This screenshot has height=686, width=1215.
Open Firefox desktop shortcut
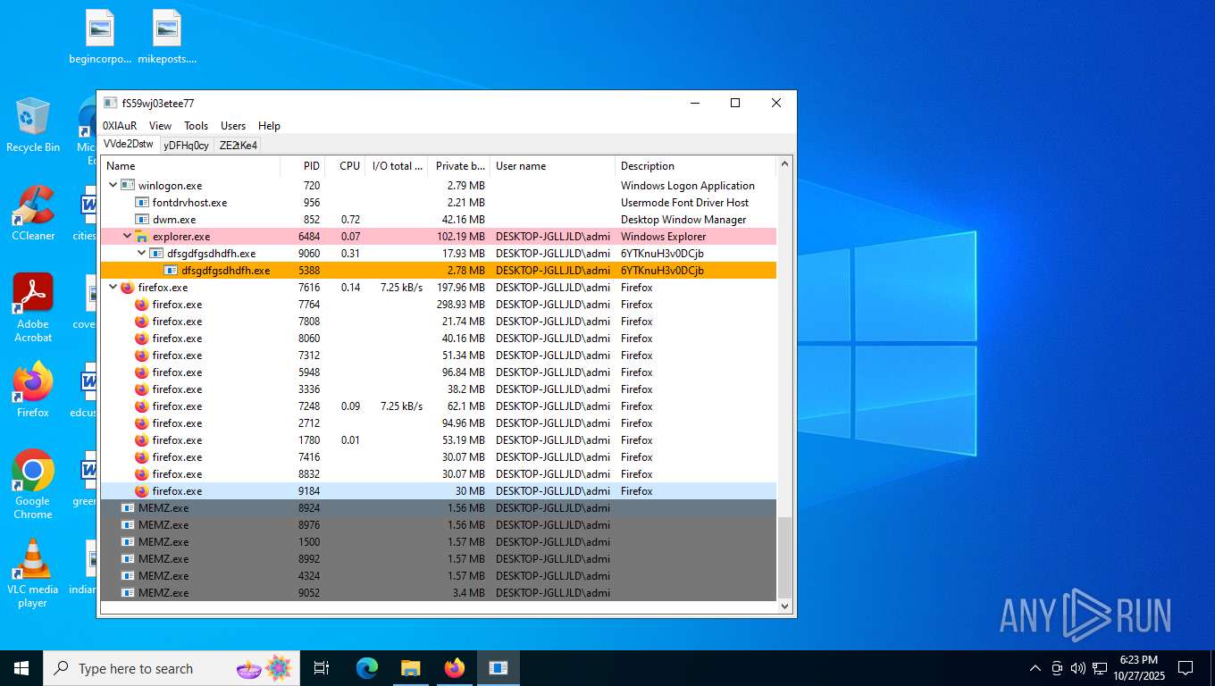point(33,389)
